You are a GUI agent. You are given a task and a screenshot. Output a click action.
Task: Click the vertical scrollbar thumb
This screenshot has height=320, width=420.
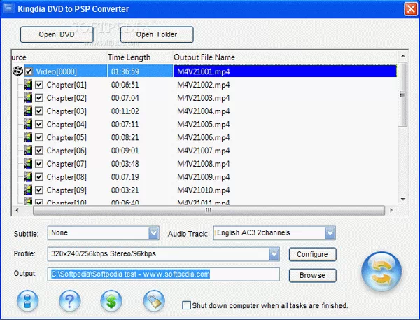click(x=402, y=94)
